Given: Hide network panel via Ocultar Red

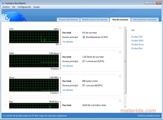Looking at the screenshot, I should point(137,48).
